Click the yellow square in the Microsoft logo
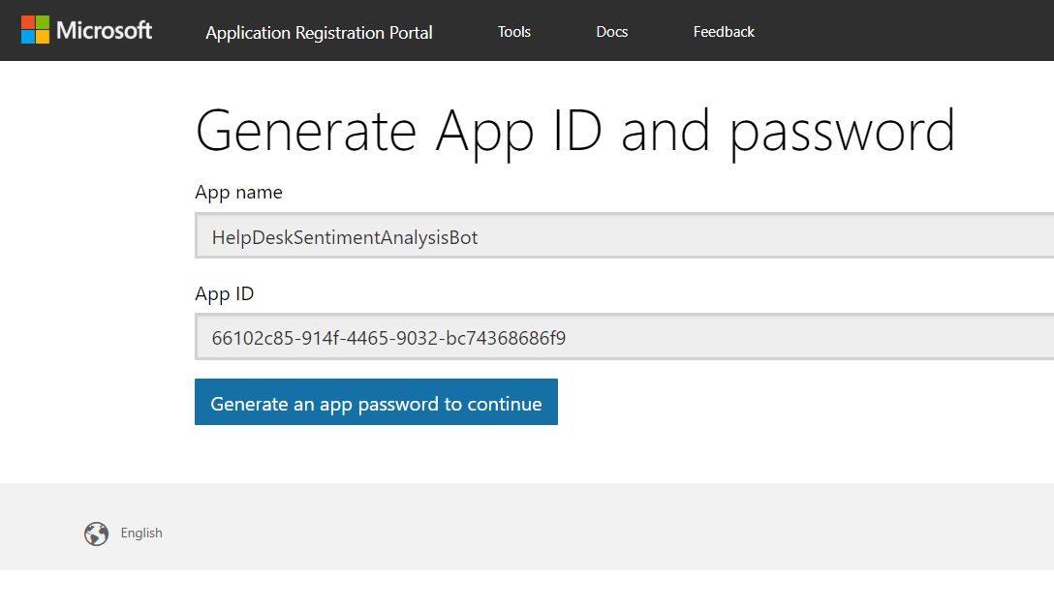This screenshot has width=1054, height=610. [x=43, y=38]
